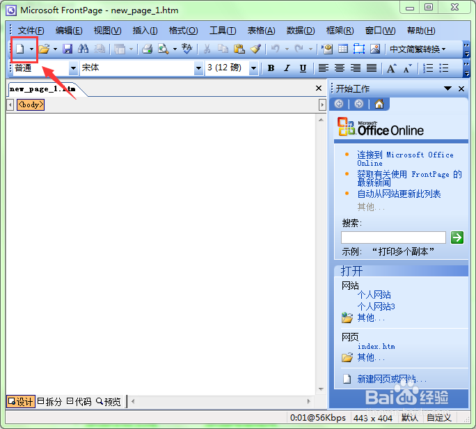Close the page with the tab close X
The height and width of the screenshot is (429, 476).
click(x=319, y=88)
